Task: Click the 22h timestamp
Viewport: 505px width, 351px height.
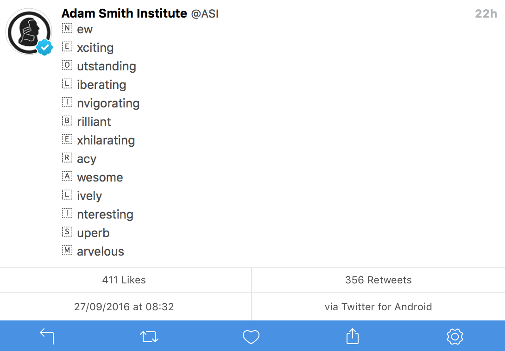Action: pyautogui.click(x=486, y=14)
